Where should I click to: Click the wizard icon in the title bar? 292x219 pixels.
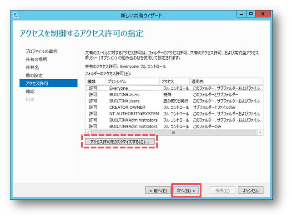[16, 15]
